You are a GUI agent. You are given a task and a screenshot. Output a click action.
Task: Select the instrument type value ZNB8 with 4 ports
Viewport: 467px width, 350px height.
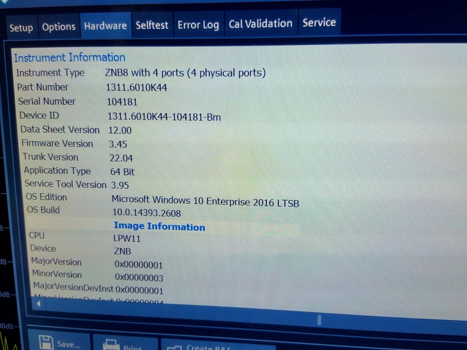185,73
